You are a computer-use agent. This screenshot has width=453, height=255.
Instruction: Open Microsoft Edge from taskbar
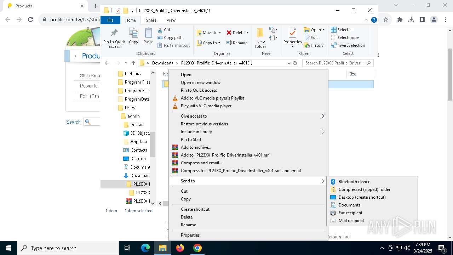pos(145,248)
